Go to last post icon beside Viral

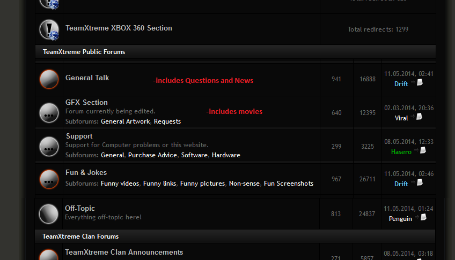[417, 117]
